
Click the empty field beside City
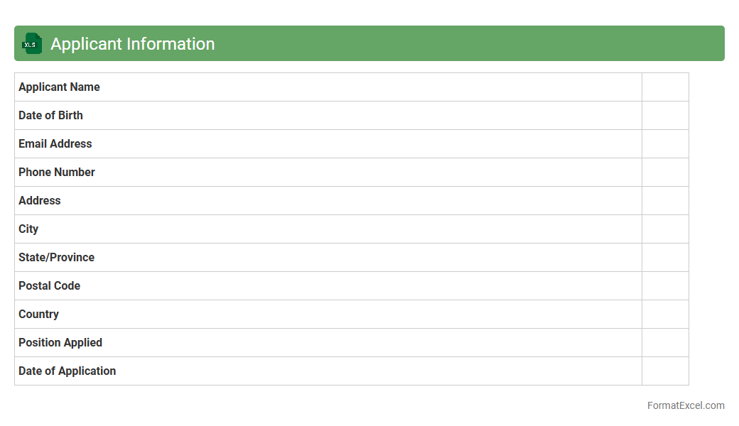point(665,229)
